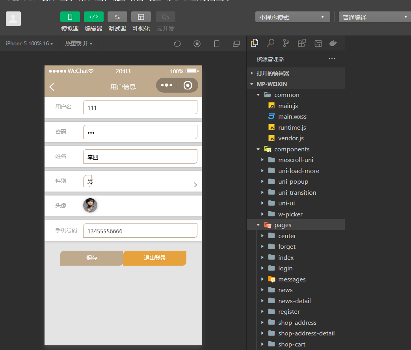Tap the mini program three-dot menu
This screenshot has height=350, width=411.
pos(166,85)
